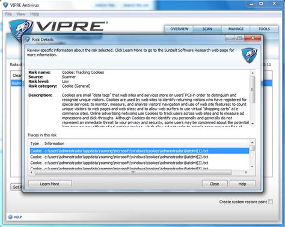Open the View menu
The height and width of the screenshot is (227, 285).
[x=21, y=14]
